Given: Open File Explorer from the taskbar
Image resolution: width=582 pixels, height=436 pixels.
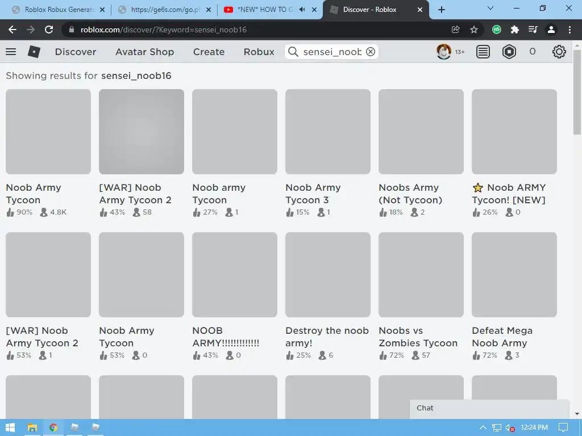Looking at the screenshot, I should [32, 427].
